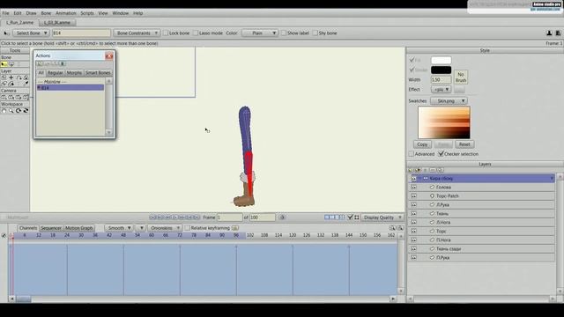Open the Bone menu
This screenshot has height=317, width=564.
[x=46, y=13]
